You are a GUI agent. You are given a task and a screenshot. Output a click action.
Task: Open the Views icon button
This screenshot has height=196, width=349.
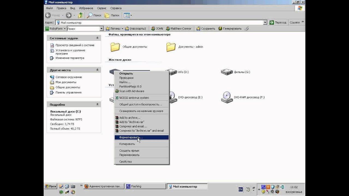(x=127, y=16)
